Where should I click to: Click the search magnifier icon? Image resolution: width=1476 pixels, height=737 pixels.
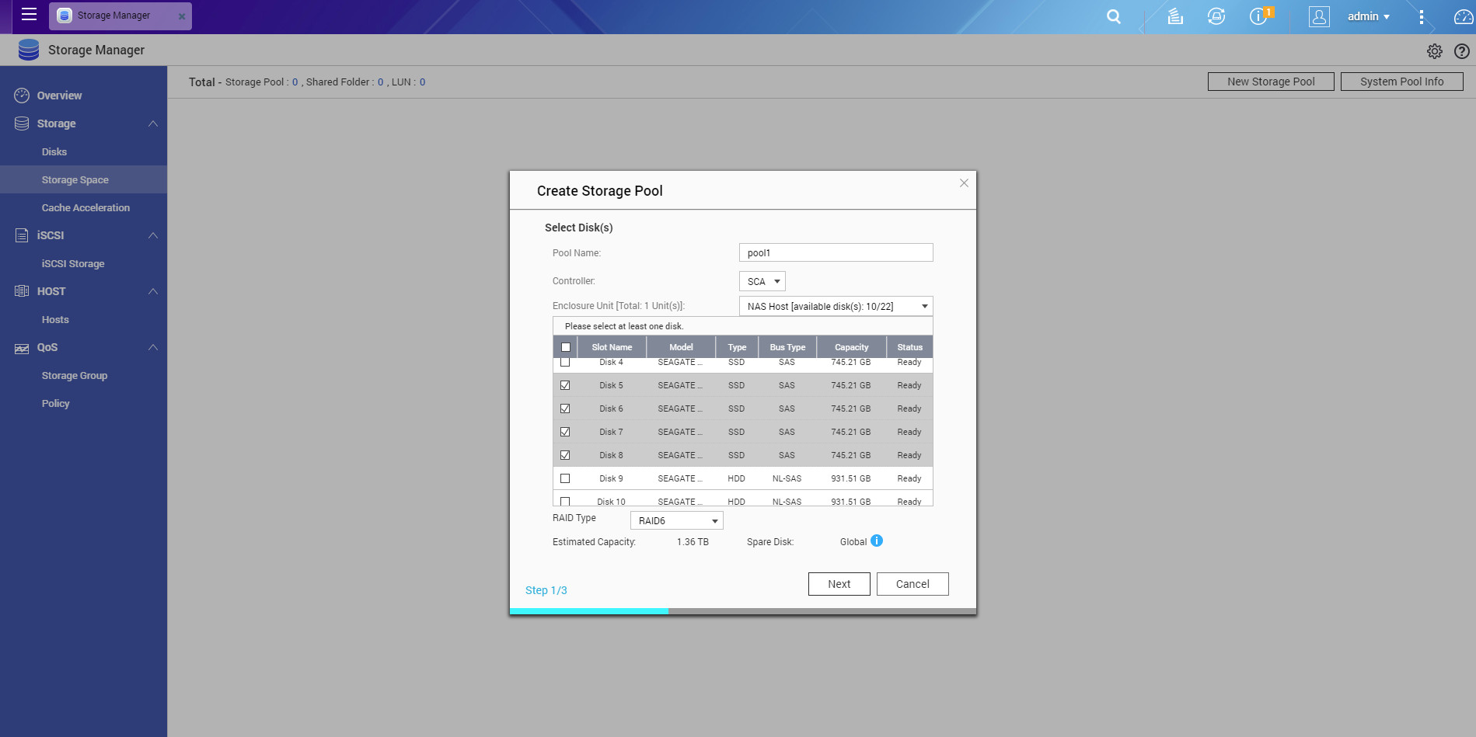point(1113,16)
